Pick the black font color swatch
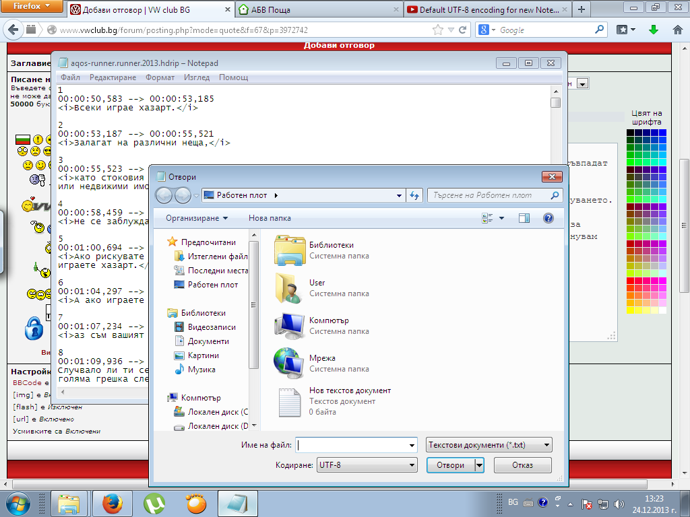This screenshot has width=690, height=517. (x=630, y=133)
